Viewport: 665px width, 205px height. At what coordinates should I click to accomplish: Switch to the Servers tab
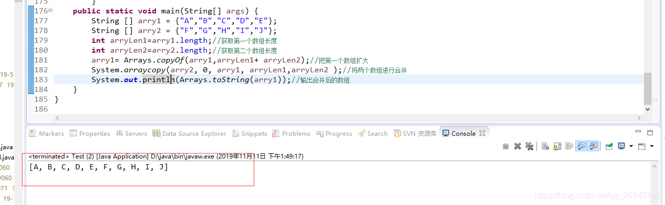[x=131, y=133]
